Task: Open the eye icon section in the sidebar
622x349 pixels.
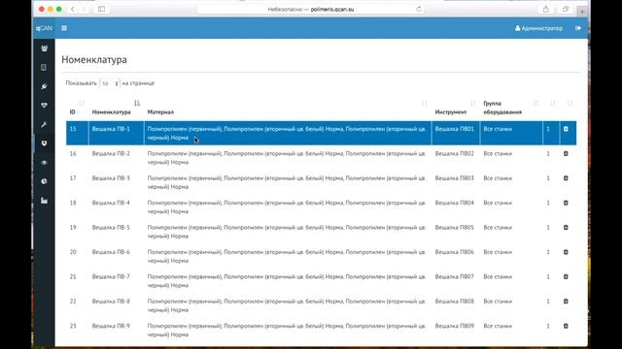Action: (44, 162)
